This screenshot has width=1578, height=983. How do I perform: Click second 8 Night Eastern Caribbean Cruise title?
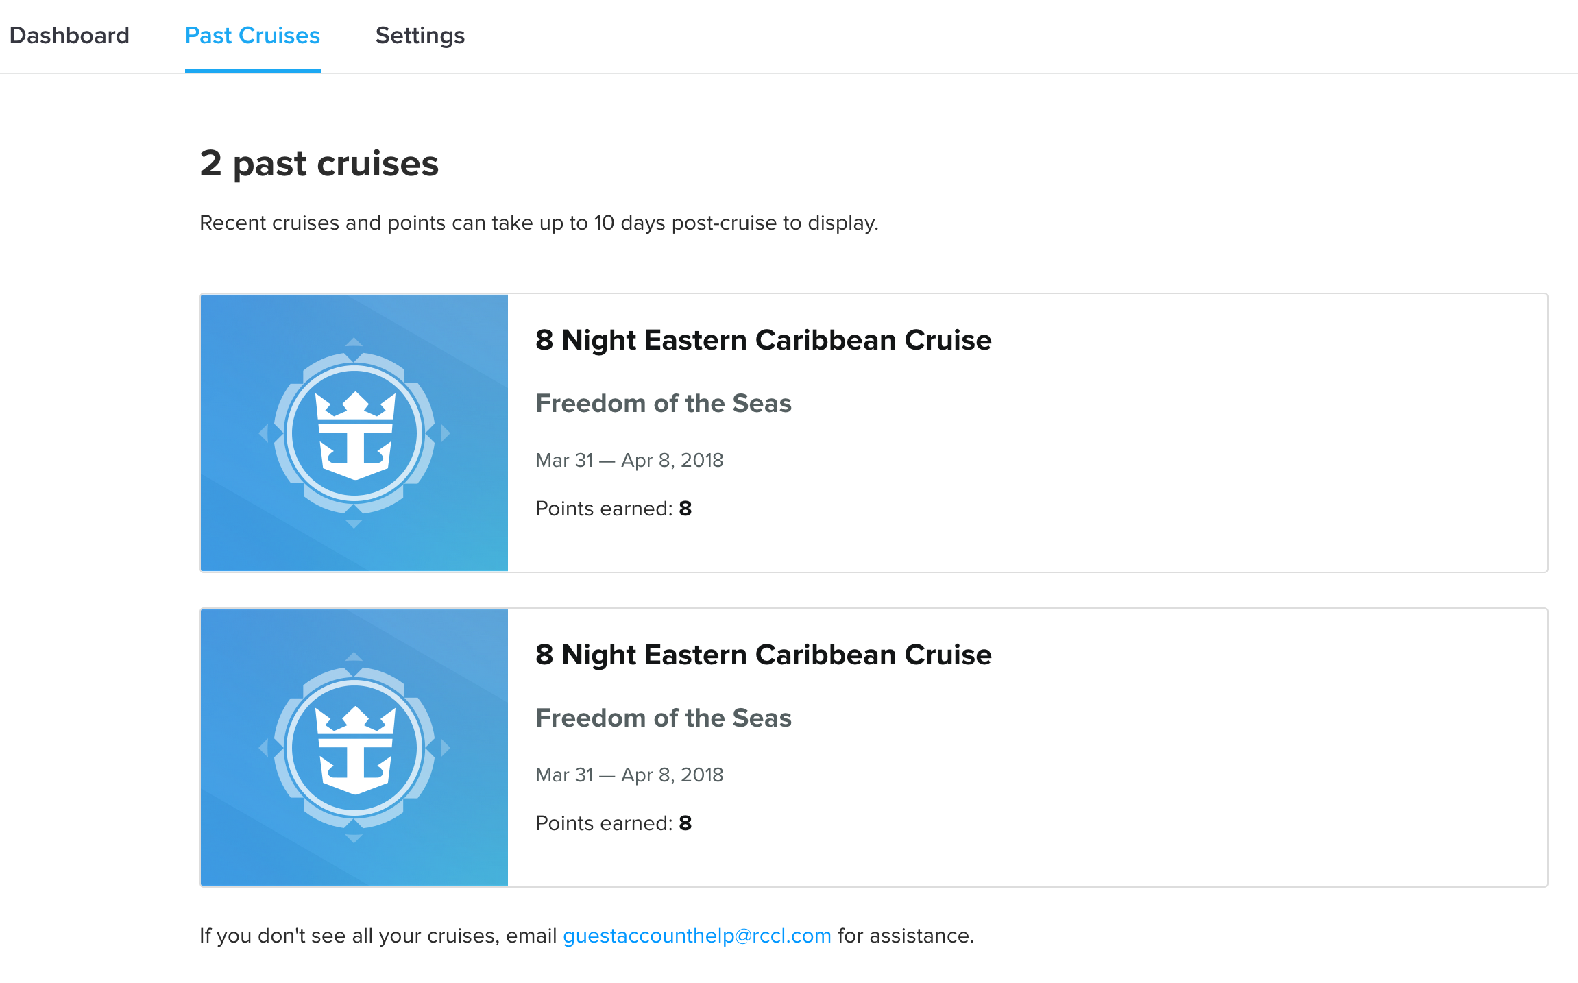coord(764,655)
